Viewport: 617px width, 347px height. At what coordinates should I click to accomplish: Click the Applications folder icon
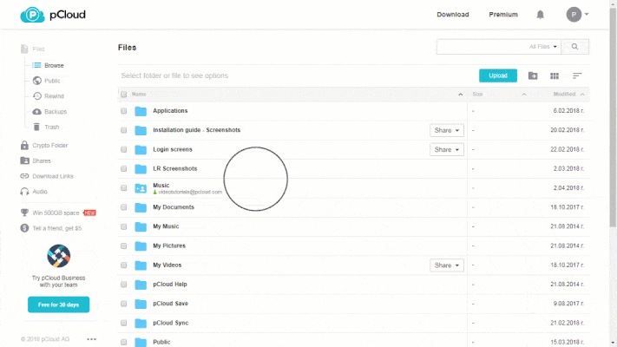pos(141,111)
